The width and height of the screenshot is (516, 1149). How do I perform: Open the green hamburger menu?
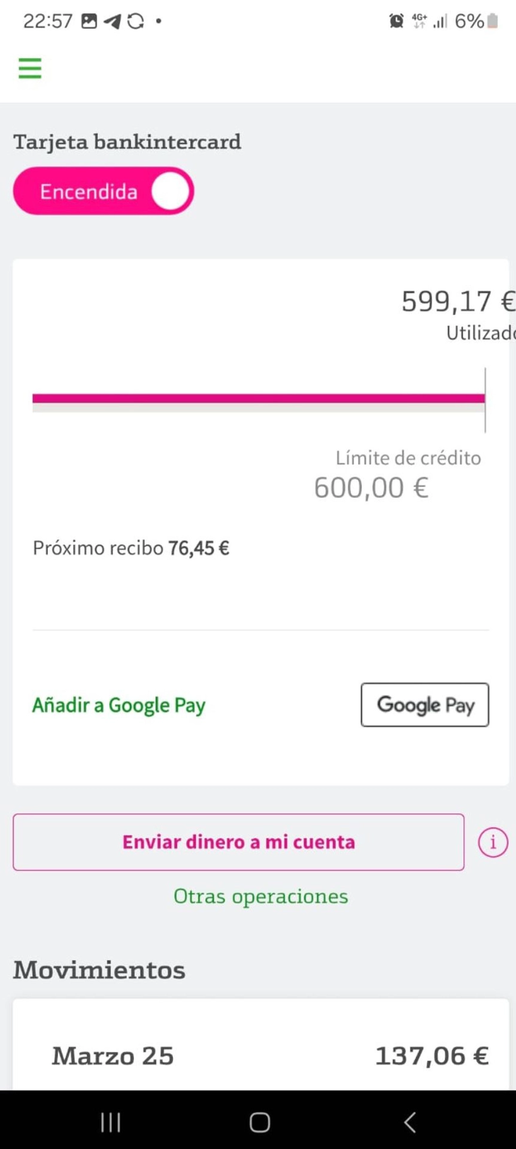30,68
